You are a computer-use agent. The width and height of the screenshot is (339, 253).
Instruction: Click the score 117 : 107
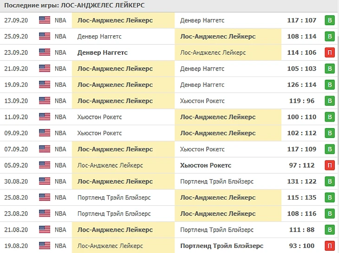(301, 20)
